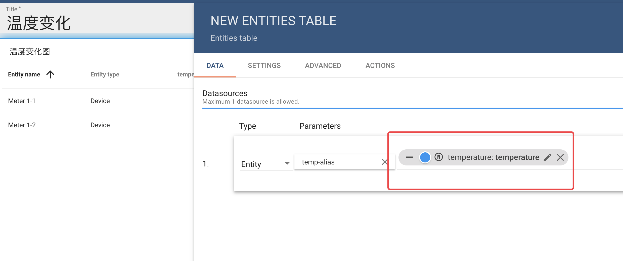Switch to the DATA tab
Image resolution: width=623 pixels, height=261 pixels.
[215, 66]
